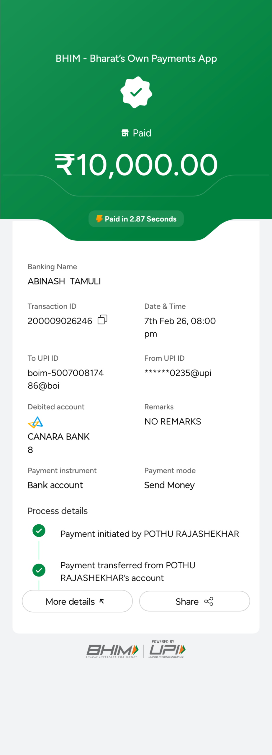272x755 pixels.
Task: Tap the payment initiated green check step
Action: point(39,531)
